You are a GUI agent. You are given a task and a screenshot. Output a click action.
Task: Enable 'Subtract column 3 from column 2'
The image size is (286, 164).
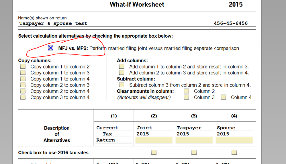click(x=122, y=85)
